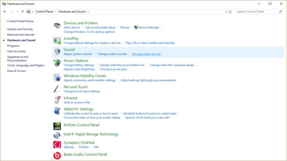Click Change battery settings

coord(79,65)
